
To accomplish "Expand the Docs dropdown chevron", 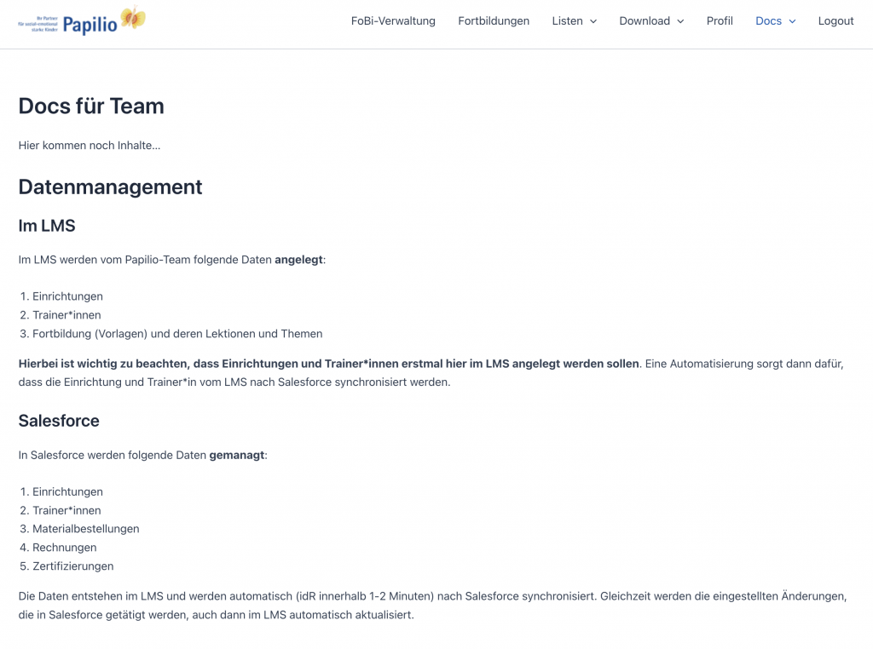I will point(792,21).
